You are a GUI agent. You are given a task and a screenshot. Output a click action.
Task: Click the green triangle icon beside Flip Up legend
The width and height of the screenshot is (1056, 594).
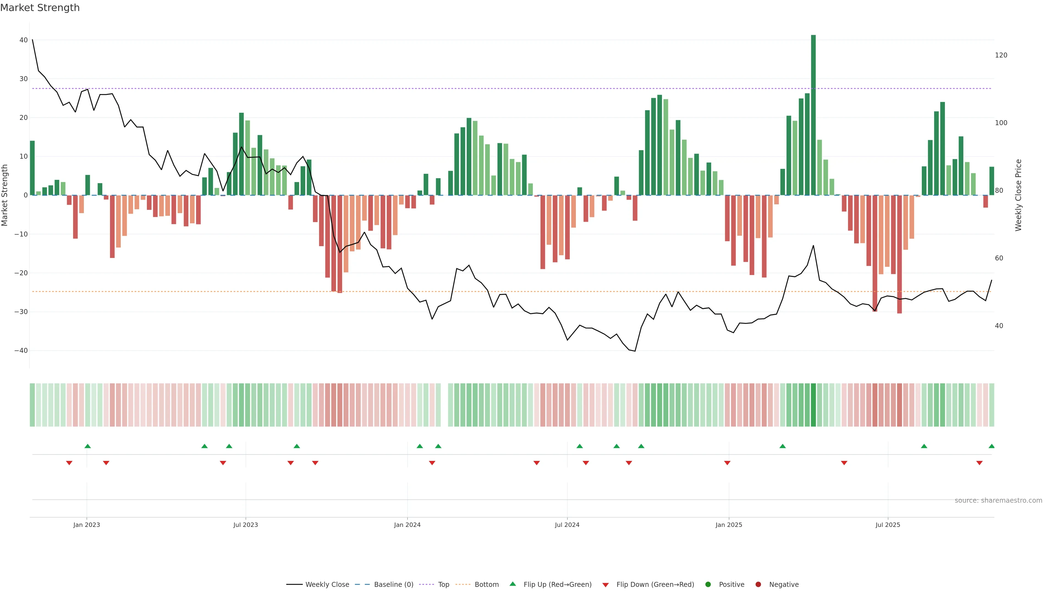pyautogui.click(x=512, y=584)
